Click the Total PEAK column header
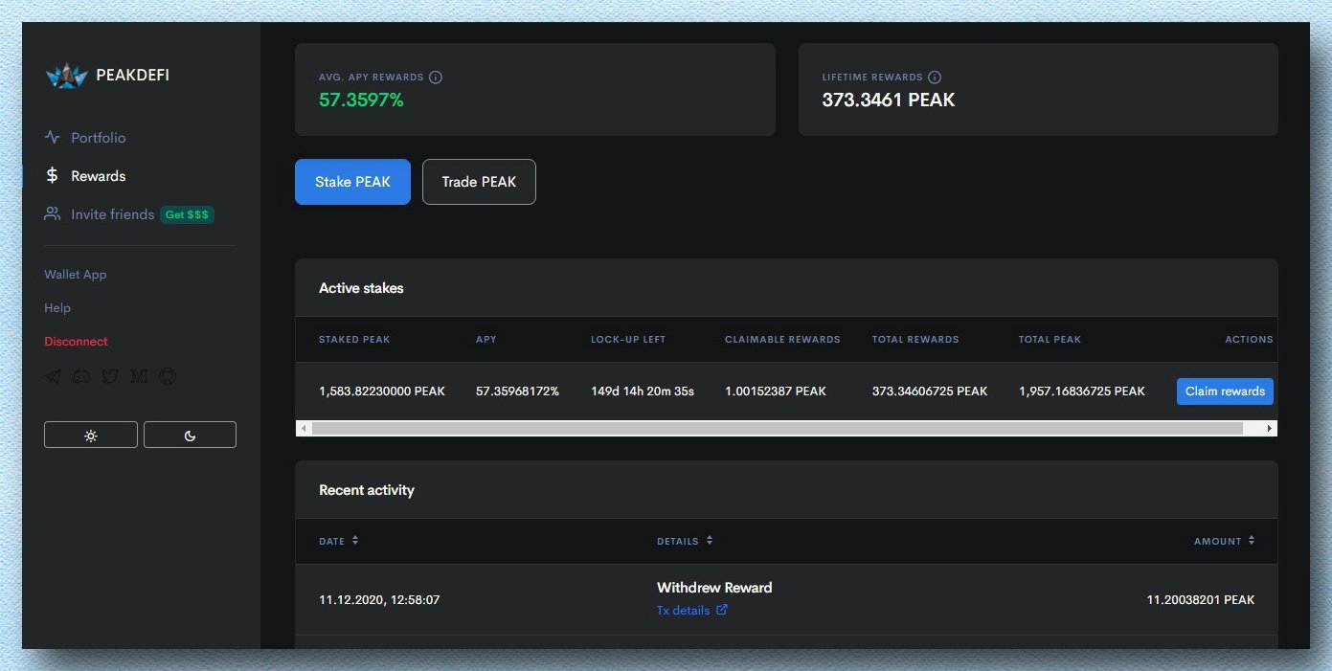Image resolution: width=1332 pixels, height=671 pixels. point(1050,340)
